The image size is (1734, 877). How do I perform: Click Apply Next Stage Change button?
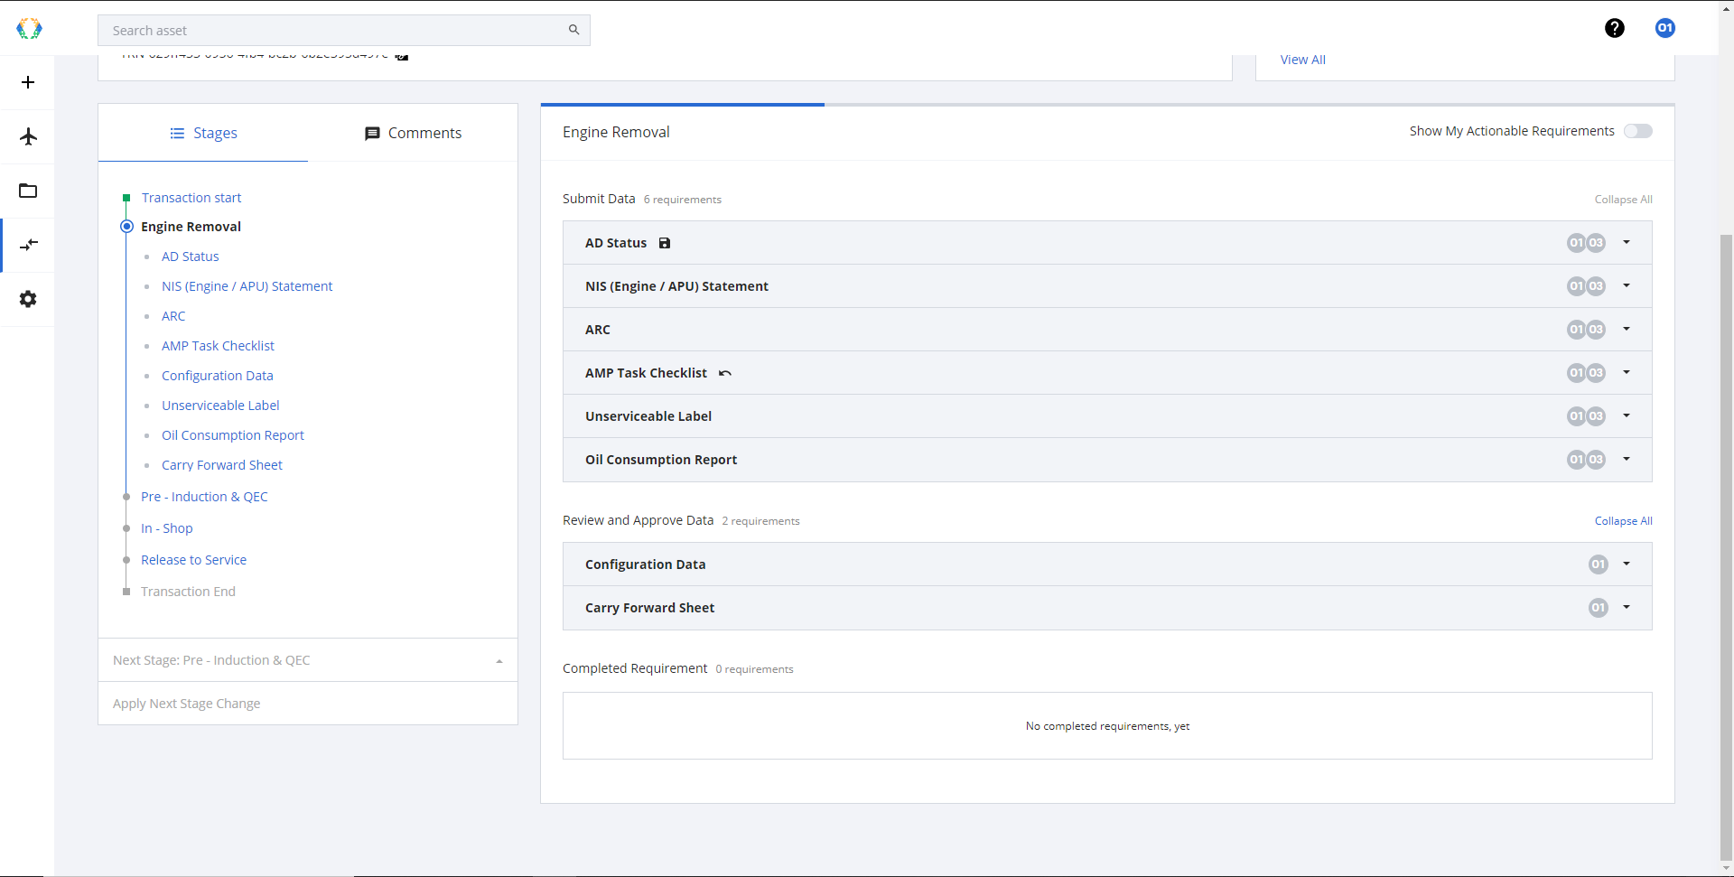click(x=308, y=704)
